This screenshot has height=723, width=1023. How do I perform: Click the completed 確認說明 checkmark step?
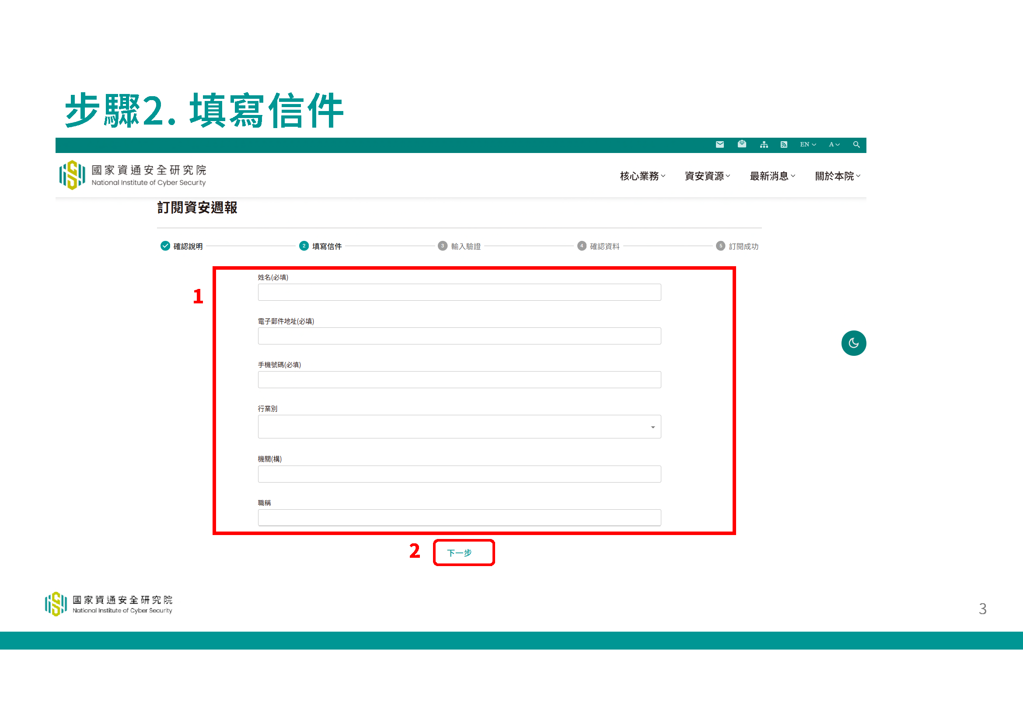pyautogui.click(x=165, y=246)
